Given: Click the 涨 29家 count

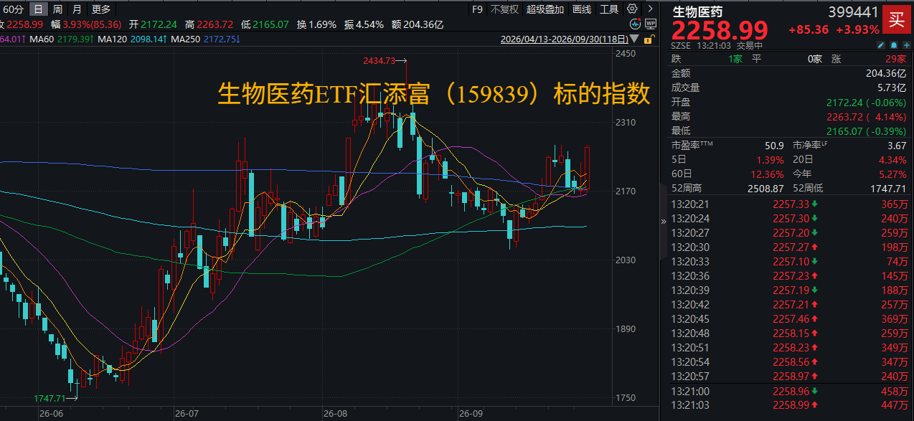Looking at the screenshot, I should coord(896,59).
